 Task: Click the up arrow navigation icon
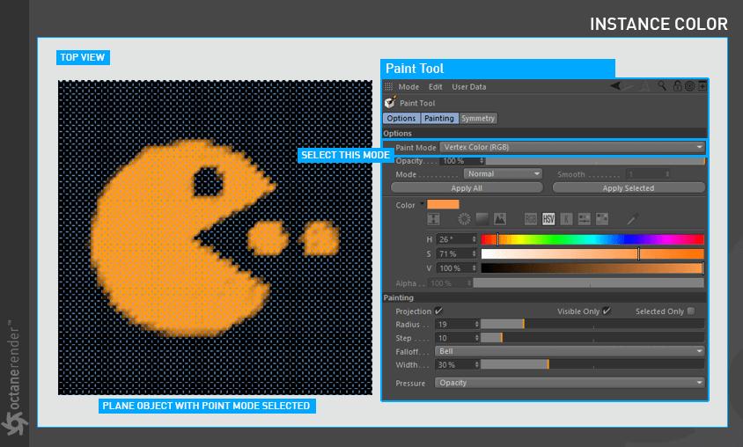pyautogui.click(x=644, y=85)
